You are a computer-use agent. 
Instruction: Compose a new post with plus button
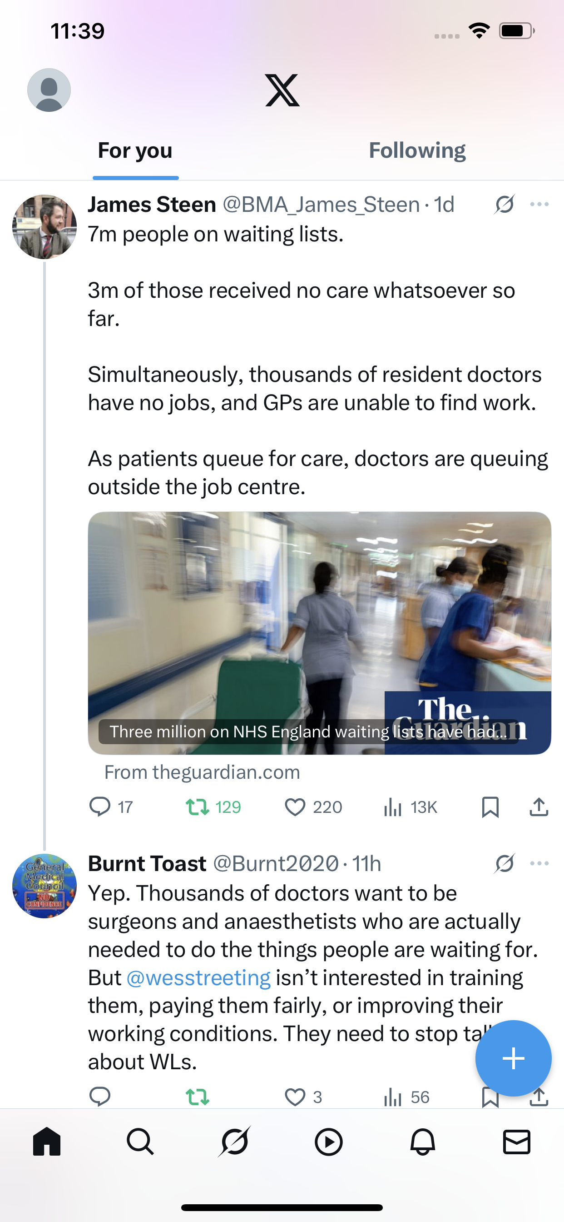point(513,1058)
